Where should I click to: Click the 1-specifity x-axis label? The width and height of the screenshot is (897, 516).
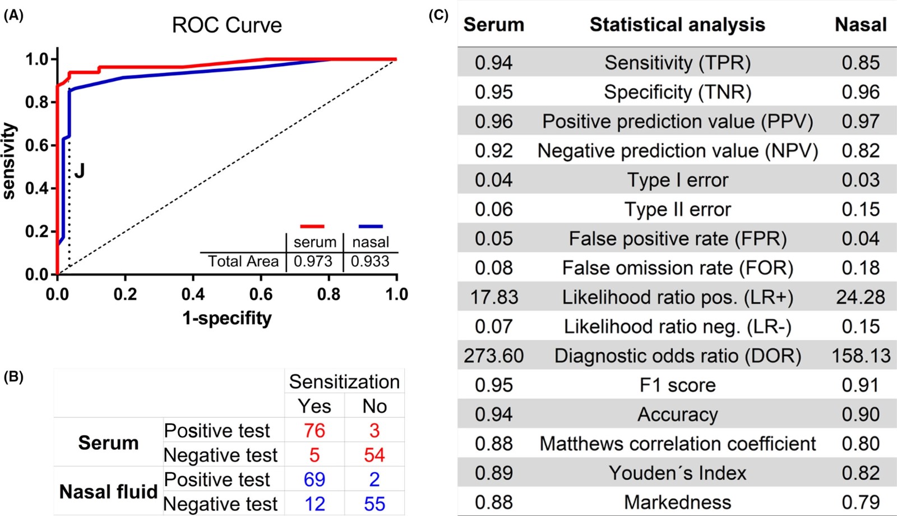[226, 318]
